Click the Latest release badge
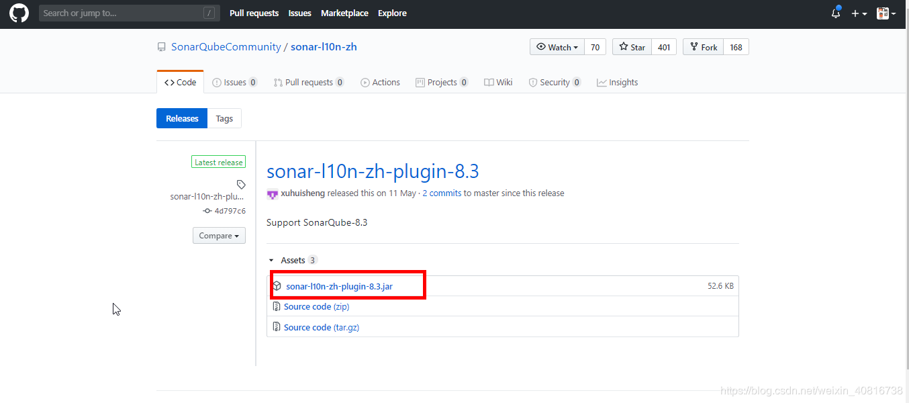The height and width of the screenshot is (403, 909). pyautogui.click(x=218, y=162)
